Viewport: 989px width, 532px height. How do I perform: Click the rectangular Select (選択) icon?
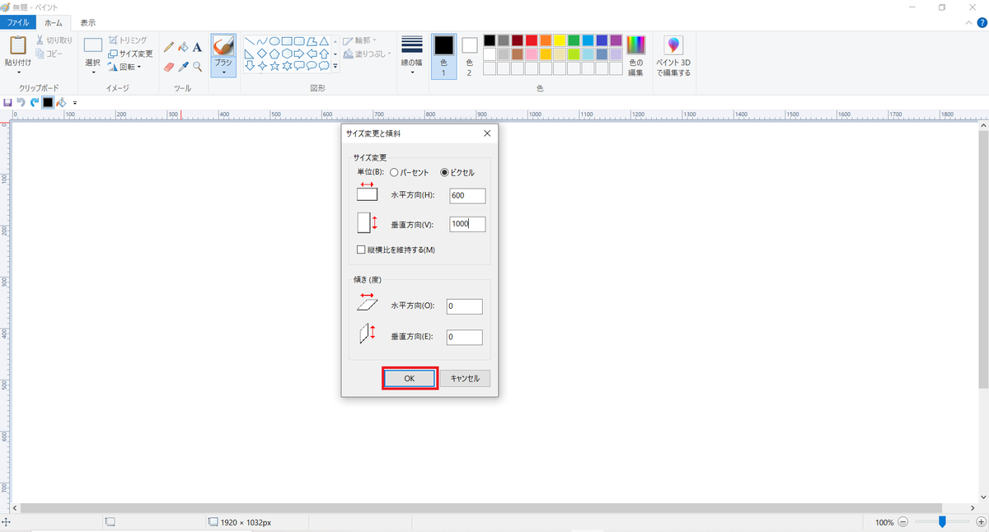click(x=93, y=45)
